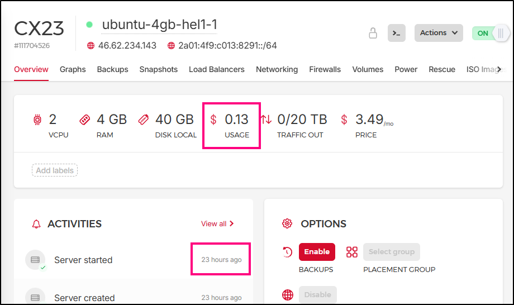
Task: Click the Options gear icon
Action: (x=287, y=223)
